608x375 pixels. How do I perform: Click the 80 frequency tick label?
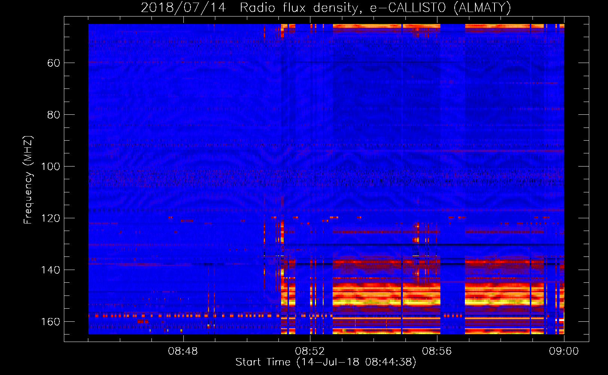coord(54,115)
